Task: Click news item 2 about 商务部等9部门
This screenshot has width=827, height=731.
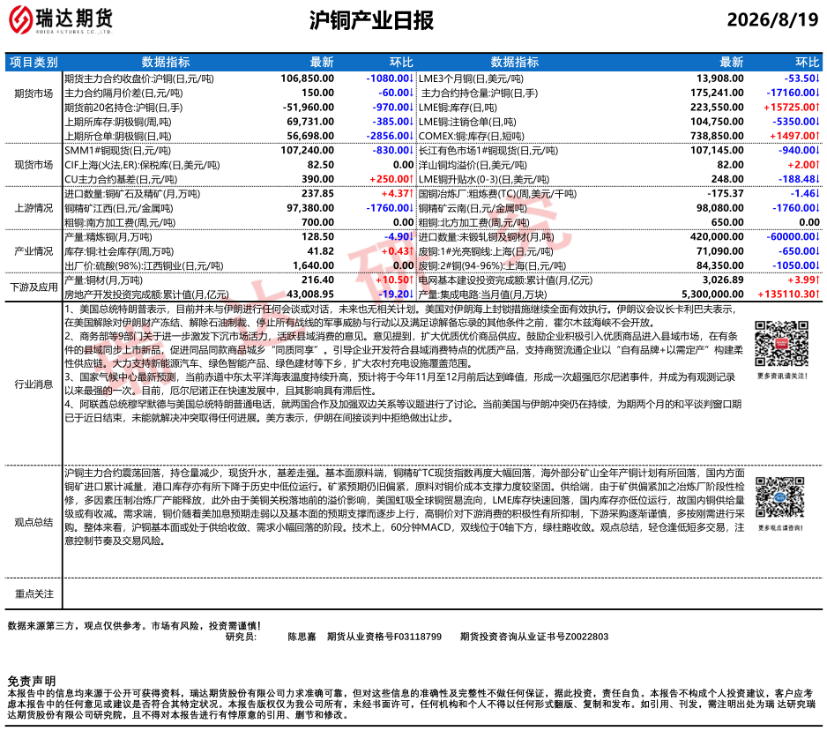Action: point(404,350)
